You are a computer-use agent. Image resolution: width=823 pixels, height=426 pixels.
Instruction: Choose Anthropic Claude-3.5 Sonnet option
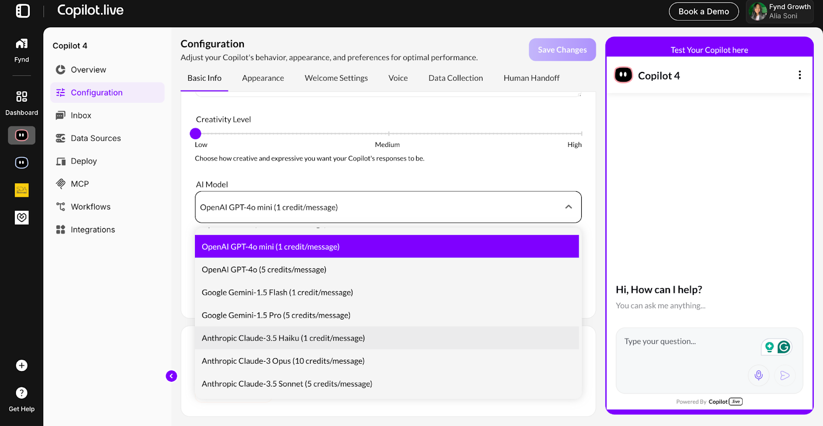(387, 384)
